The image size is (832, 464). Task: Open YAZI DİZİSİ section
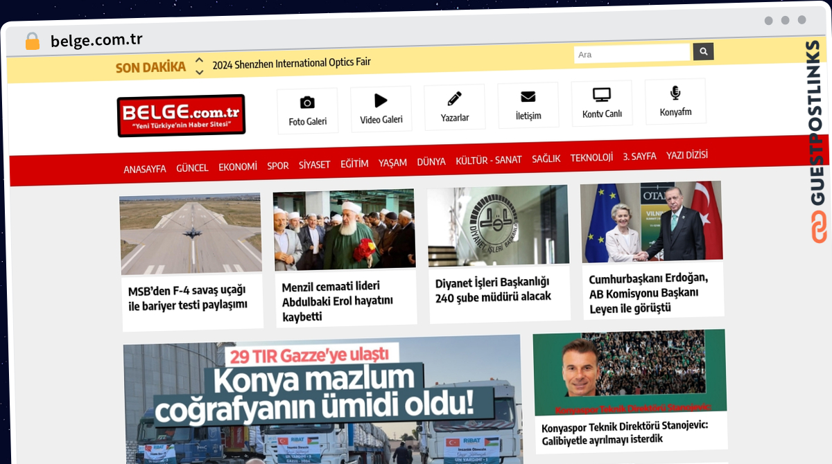(687, 155)
